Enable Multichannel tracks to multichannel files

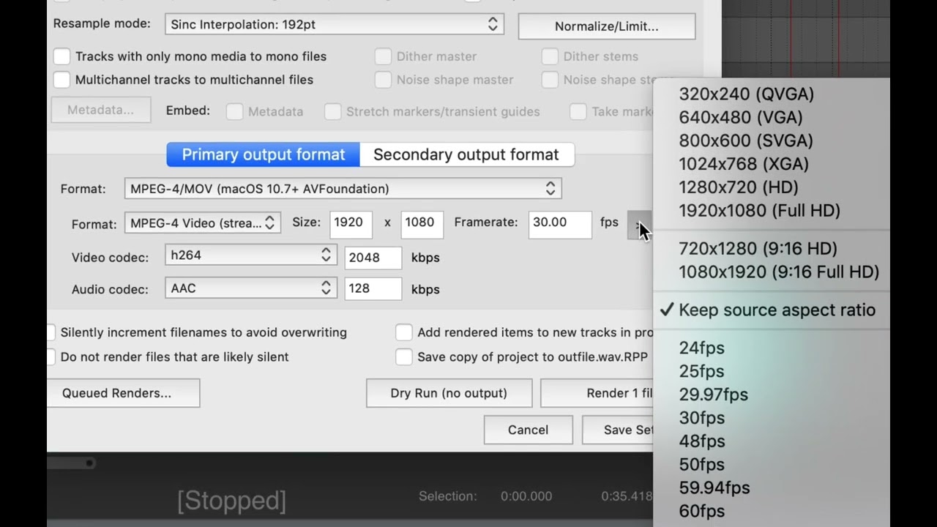pyautogui.click(x=61, y=80)
